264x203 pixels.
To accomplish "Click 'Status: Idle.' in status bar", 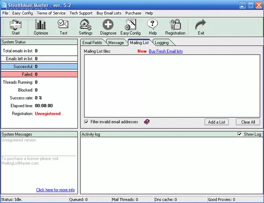I will pyautogui.click(x=11, y=199).
